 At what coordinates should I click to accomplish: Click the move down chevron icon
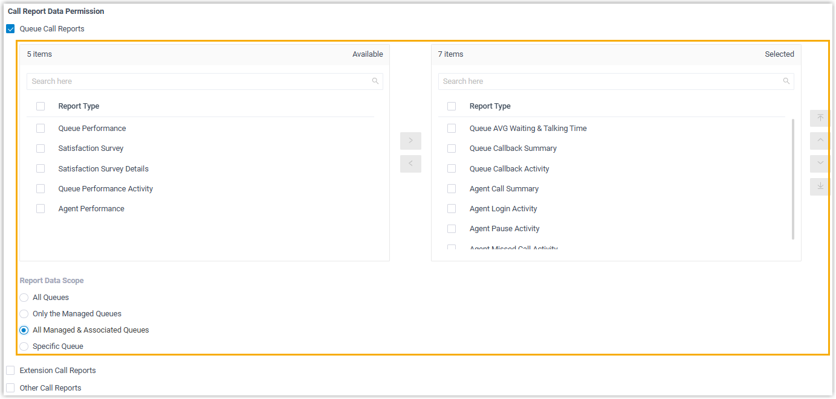(820, 164)
